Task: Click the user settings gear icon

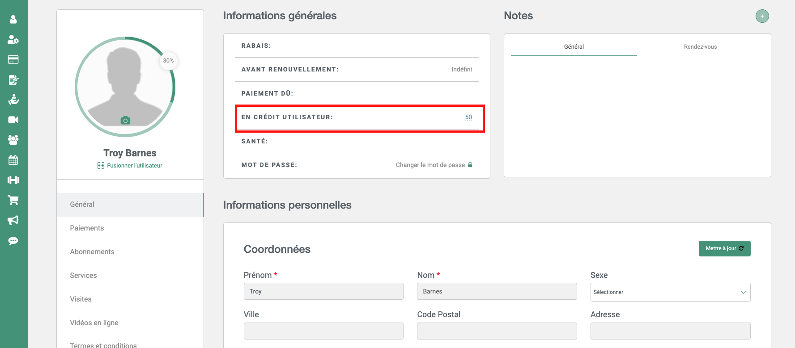Action: 13,39
